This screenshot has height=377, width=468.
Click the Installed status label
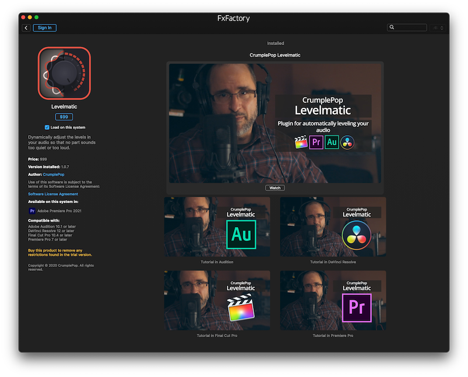pyautogui.click(x=276, y=43)
